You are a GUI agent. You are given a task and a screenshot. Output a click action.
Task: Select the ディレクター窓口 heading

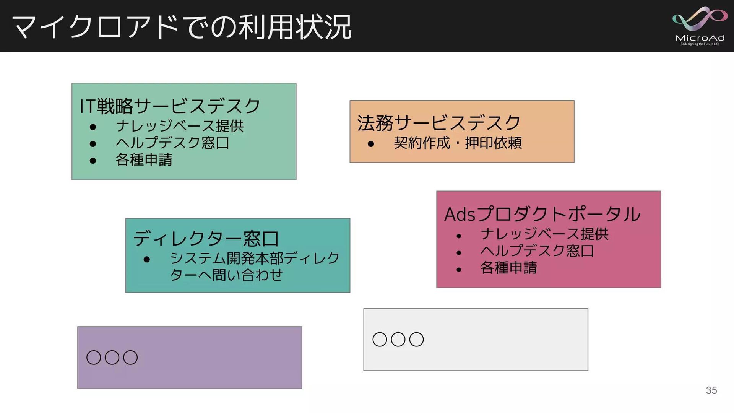(x=206, y=239)
